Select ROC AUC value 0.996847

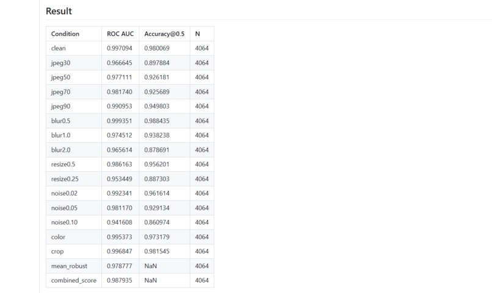click(x=119, y=252)
